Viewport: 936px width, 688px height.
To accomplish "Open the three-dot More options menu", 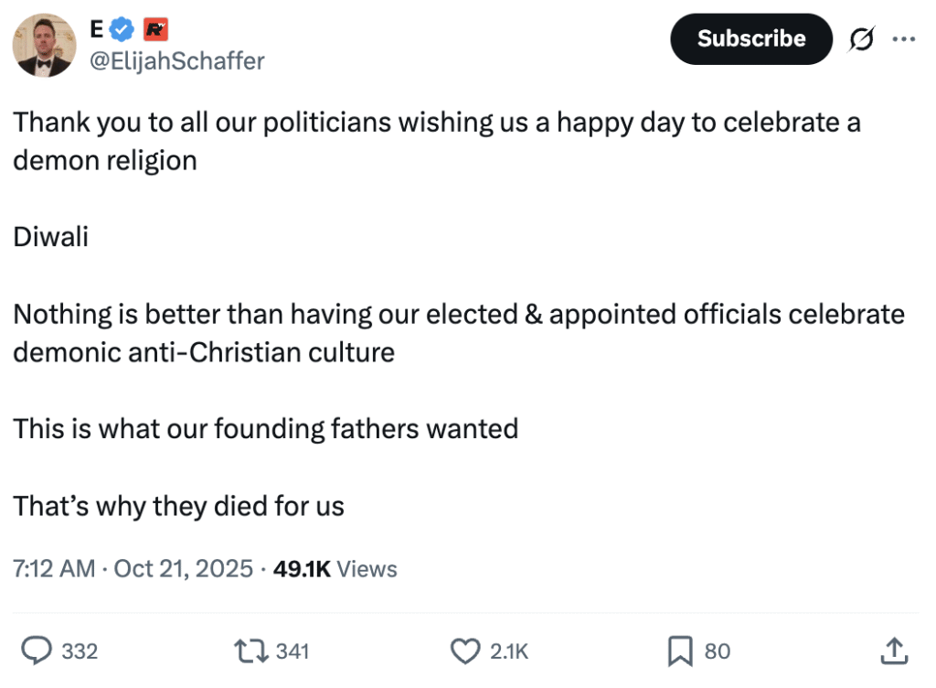I will (x=903, y=39).
